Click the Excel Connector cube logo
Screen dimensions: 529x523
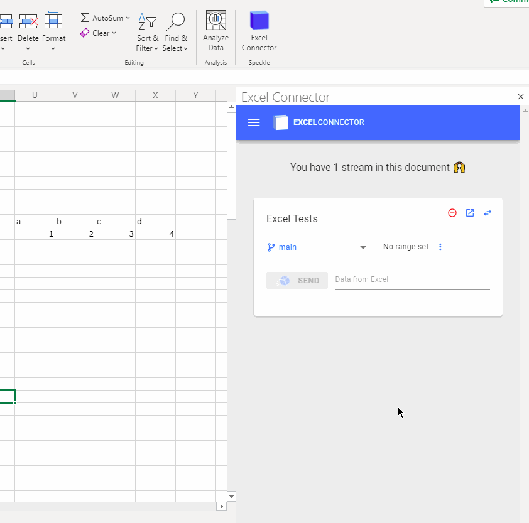click(281, 122)
